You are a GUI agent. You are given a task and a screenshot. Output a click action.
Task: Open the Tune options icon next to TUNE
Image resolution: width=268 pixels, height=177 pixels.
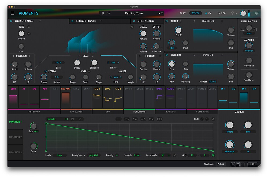29,27
